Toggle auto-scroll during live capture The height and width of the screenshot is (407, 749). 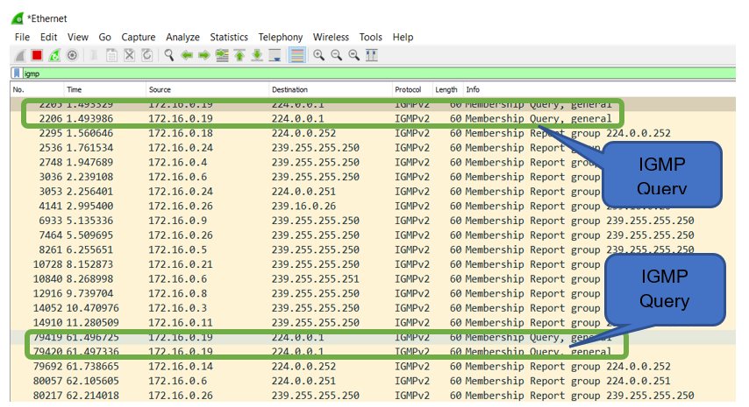[275, 55]
